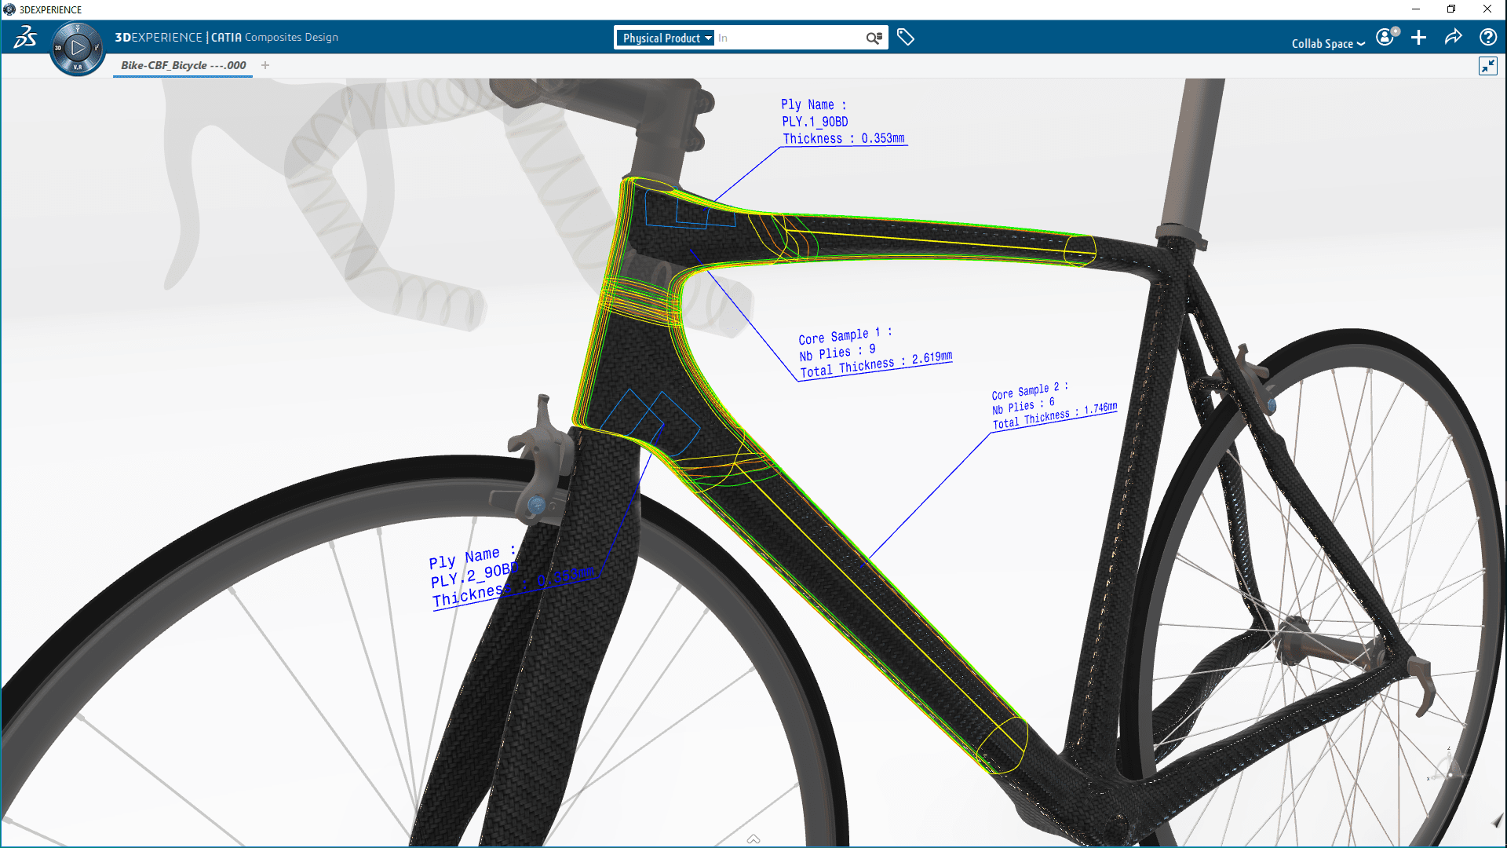Expand the Collab Space dropdown
1507x848 pixels.
(1328, 44)
